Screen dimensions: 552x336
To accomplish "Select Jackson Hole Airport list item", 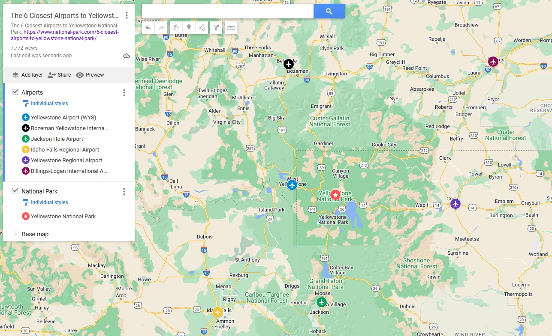I will click(57, 139).
